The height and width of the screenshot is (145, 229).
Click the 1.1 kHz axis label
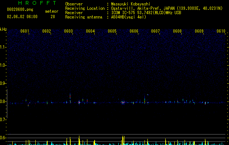tap(3, 47)
